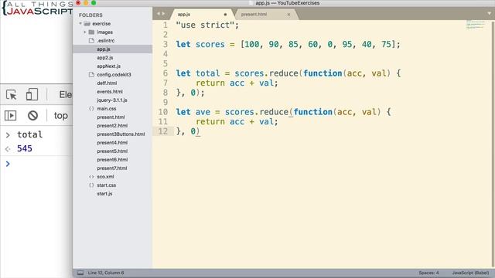
Task: Clear the console with the ban icon
Action: (x=32, y=116)
